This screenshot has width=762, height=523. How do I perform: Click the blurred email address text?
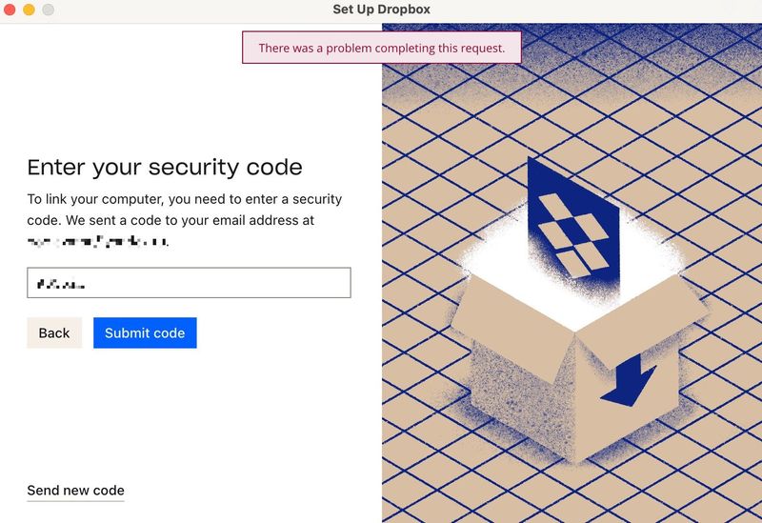[x=97, y=242]
